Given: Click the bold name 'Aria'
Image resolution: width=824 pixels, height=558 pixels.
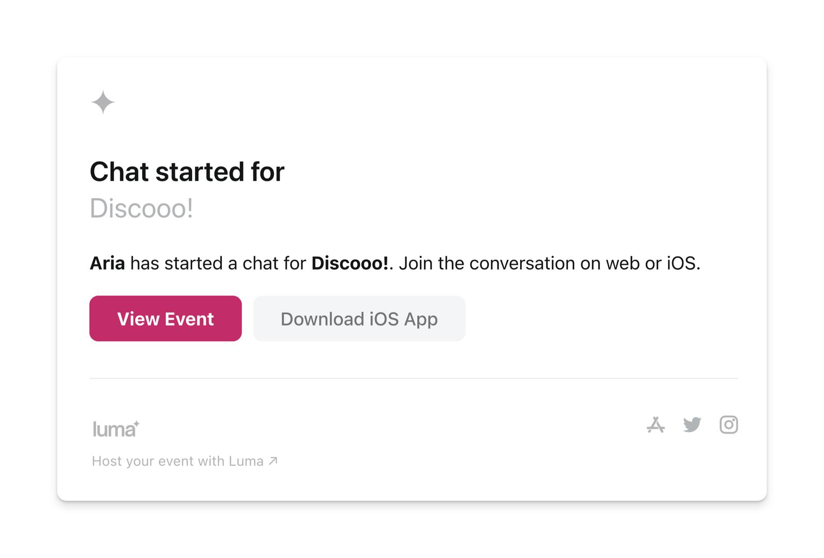Looking at the screenshot, I should pyautogui.click(x=107, y=263).
